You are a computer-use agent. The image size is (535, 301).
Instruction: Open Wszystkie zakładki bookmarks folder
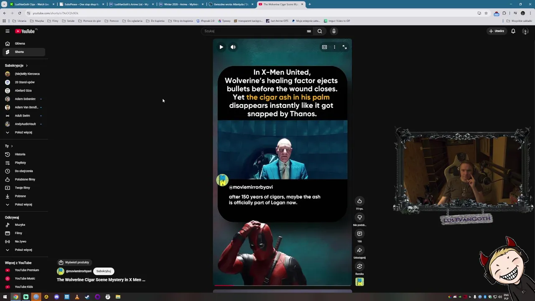(520, 20)
